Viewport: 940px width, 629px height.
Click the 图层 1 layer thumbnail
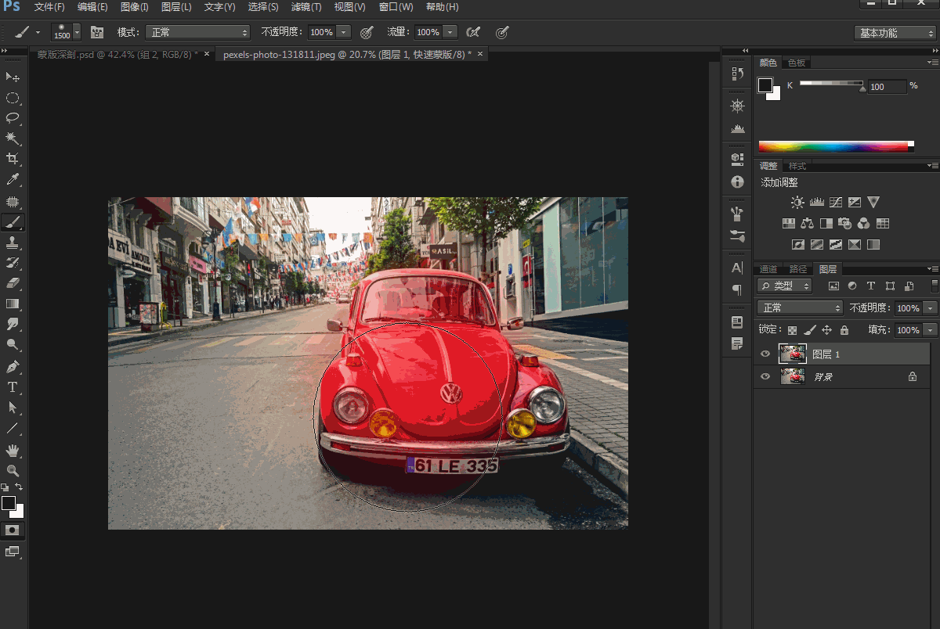(793, 354)
